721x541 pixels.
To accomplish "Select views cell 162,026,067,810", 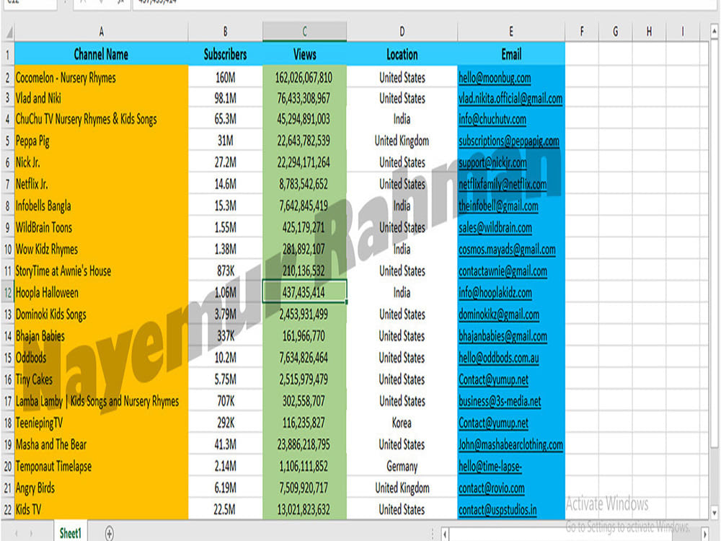I will (304, 78).
